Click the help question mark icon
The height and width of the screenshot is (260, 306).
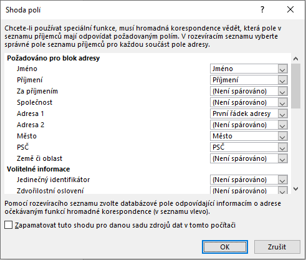tap(262, 9)
